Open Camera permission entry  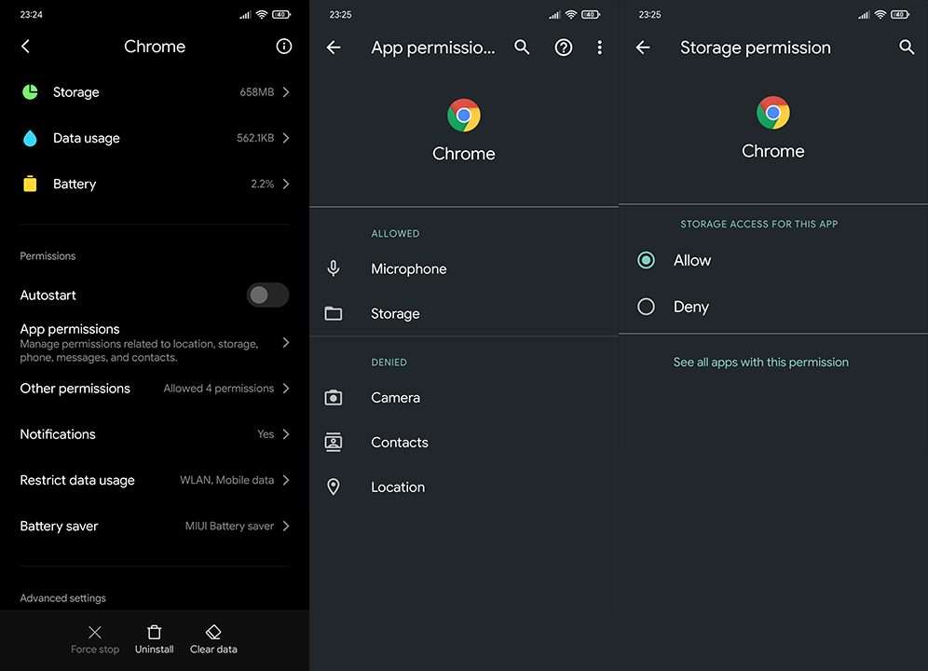(464, 397)
